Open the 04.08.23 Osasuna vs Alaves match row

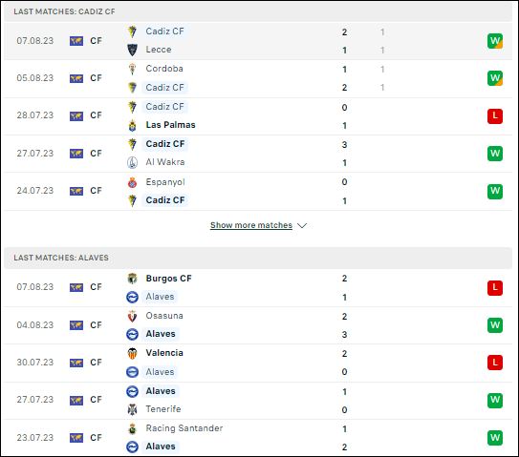pyautogui.click(x=258, y=325)
